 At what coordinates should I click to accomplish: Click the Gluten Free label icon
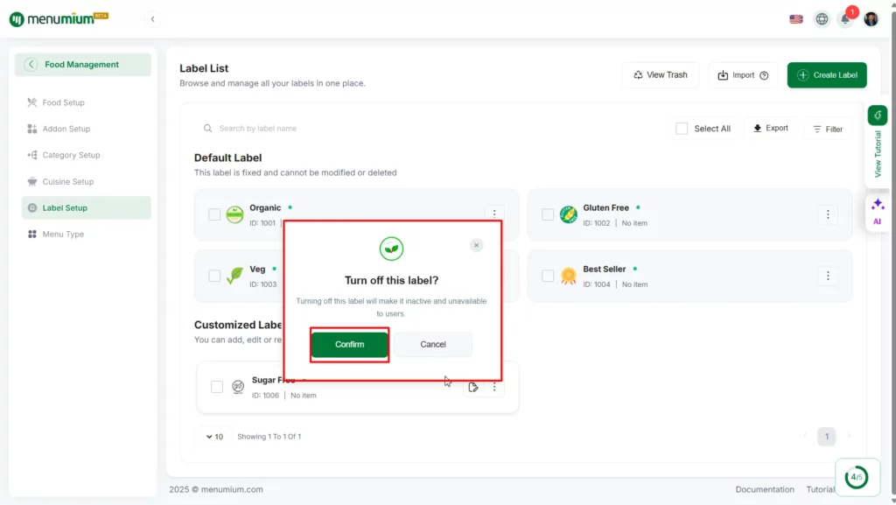[x=568, y=214]
